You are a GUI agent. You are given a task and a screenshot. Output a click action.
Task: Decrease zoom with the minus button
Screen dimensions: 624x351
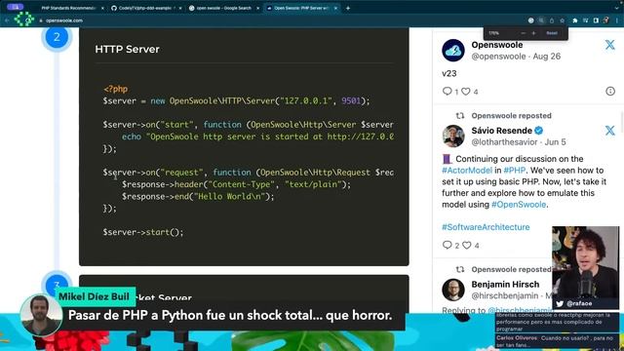coord(524,33)
